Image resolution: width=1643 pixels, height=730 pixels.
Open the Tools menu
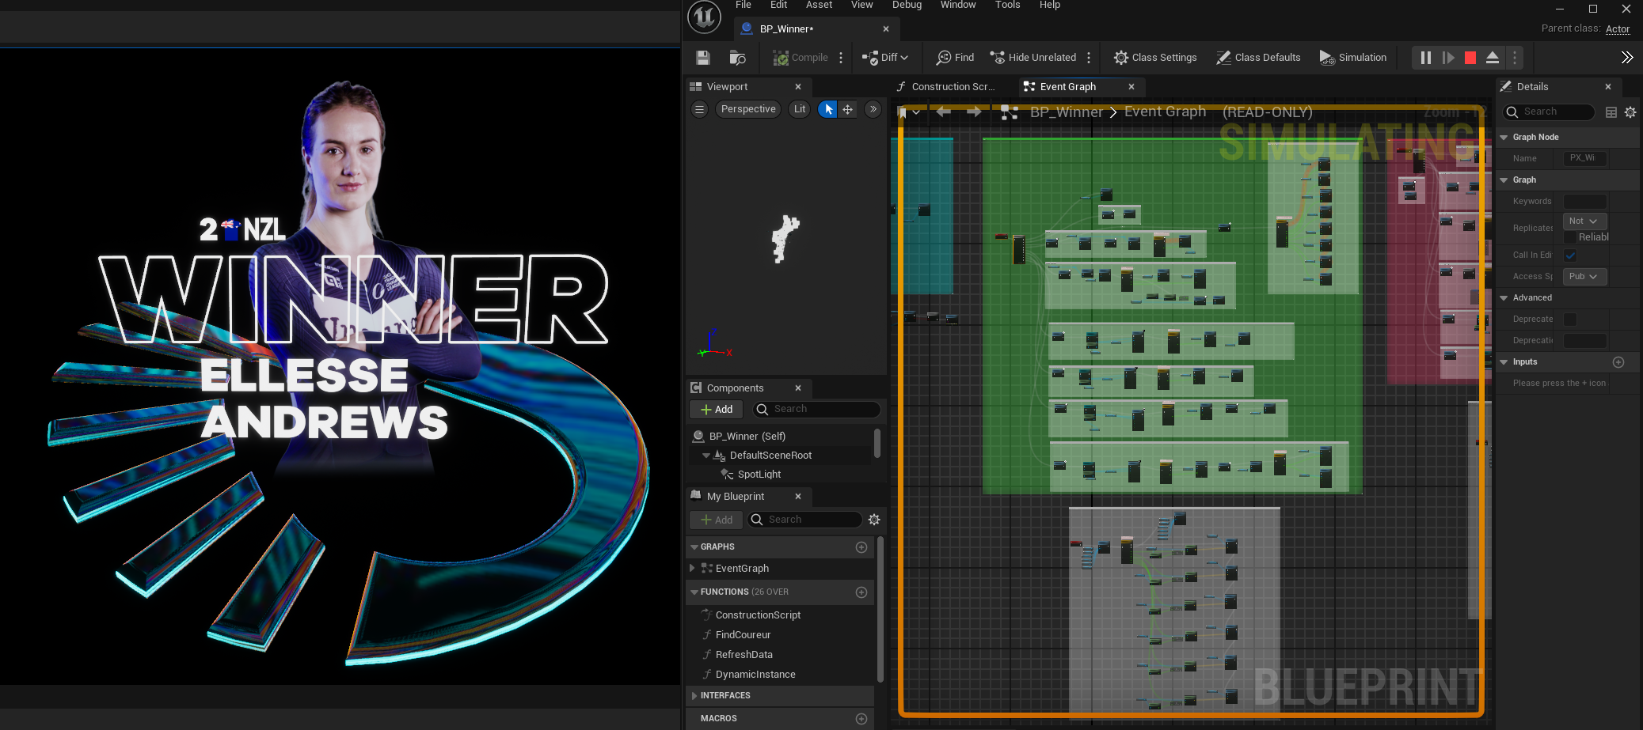click(x=1007, y=5)
